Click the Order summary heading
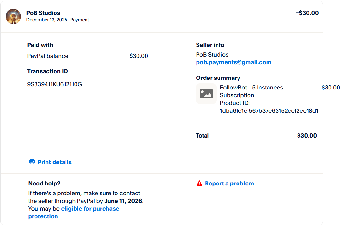 218,78
